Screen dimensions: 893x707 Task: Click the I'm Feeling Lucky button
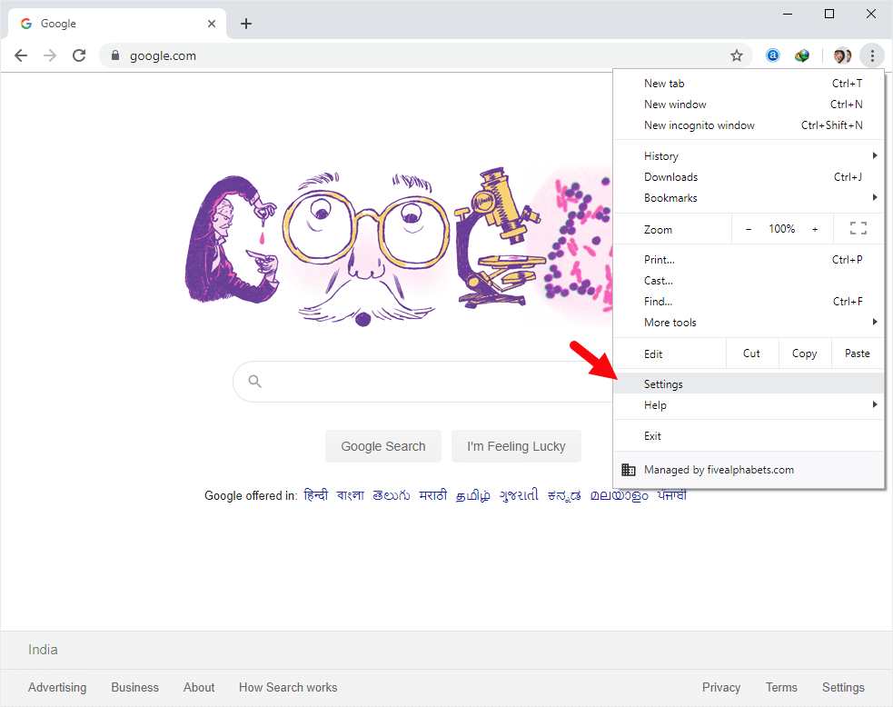coord(516,446)
